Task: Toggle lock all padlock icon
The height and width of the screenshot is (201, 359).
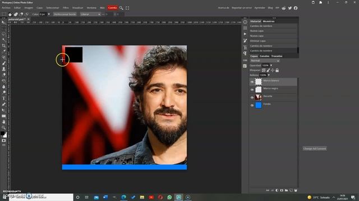Action: click(277, 70)
